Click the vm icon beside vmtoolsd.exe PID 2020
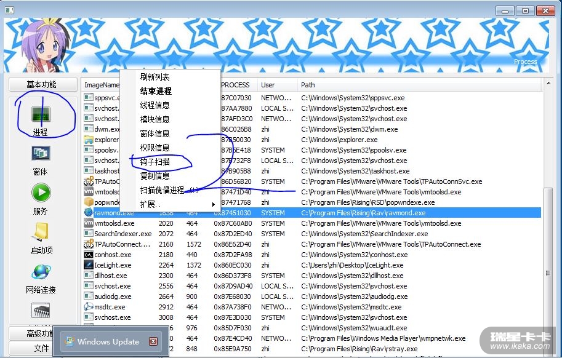Image resolution: width=562 pixels, height=358 pixels. pos(88,223)
